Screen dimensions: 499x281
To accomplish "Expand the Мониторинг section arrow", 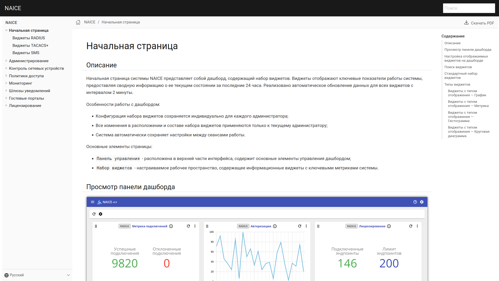I will coord(6,83).
